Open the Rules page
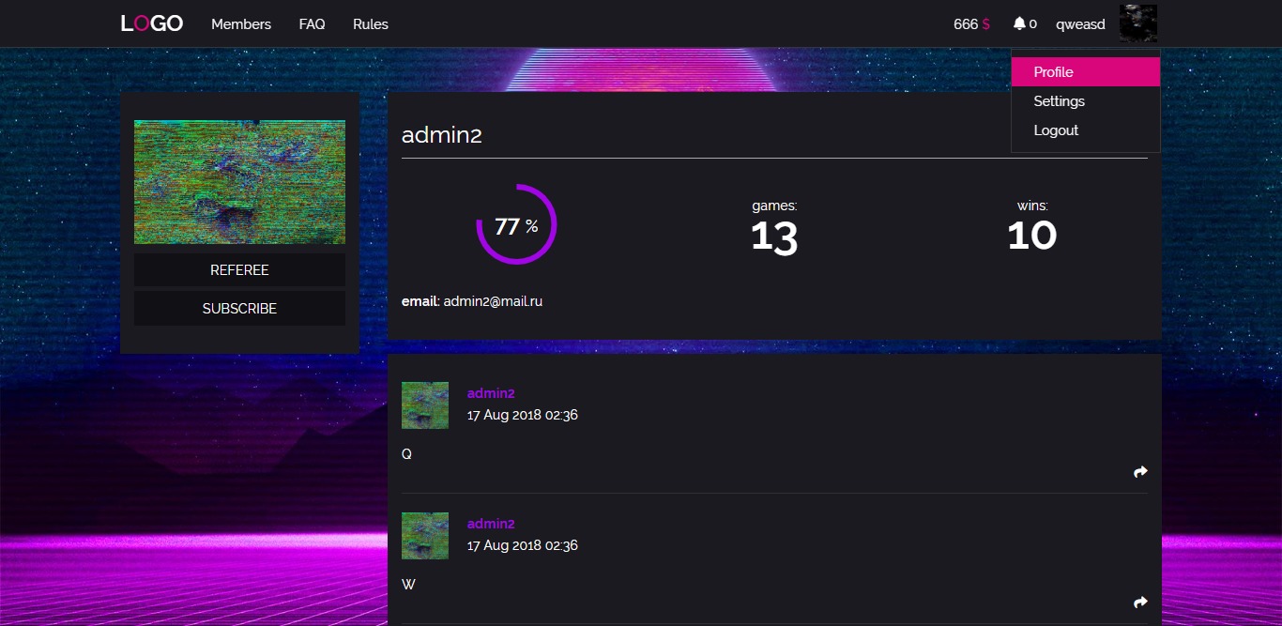The height and width of the screenshot is (626, 1282). pos(371,24)
